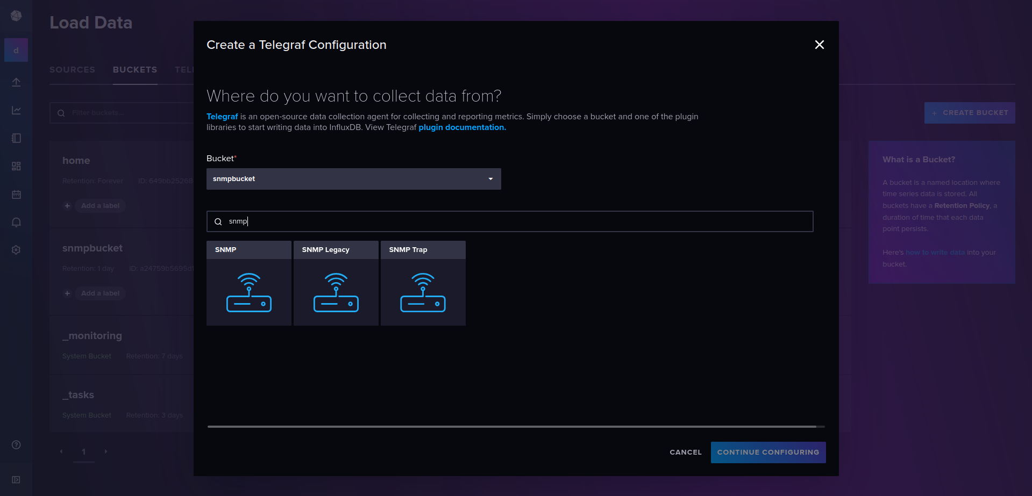Image resolution: width=1032 pixels, height=496 pixels.
Task: Select the SNMP Legacy plugin card
Action: click(336, 283)
